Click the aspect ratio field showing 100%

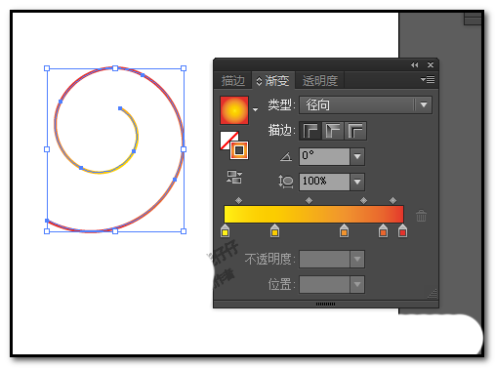(x=324, y=182)
